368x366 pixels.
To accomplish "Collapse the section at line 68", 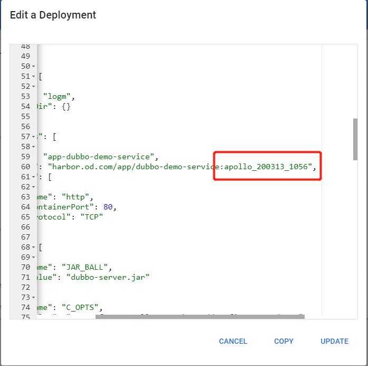I will click(34, 247).
